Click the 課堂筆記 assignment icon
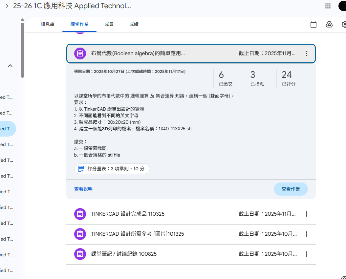The image size is (346, 279). pyautogui.click(x=80, y=254)
